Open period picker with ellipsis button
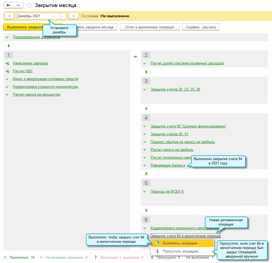272x263 pixels. [x=63, y=16]
